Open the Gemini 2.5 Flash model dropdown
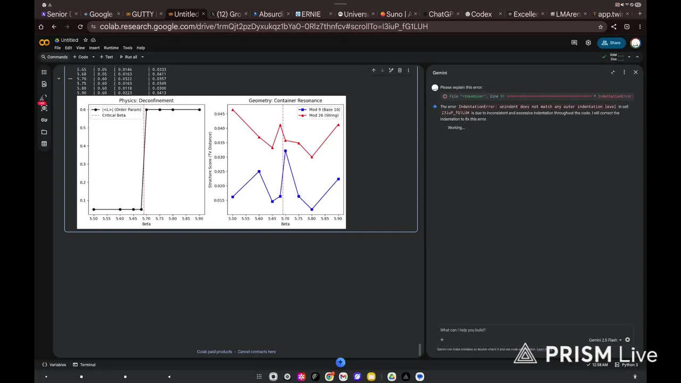The image size is (681, 383). click(605, 340)
